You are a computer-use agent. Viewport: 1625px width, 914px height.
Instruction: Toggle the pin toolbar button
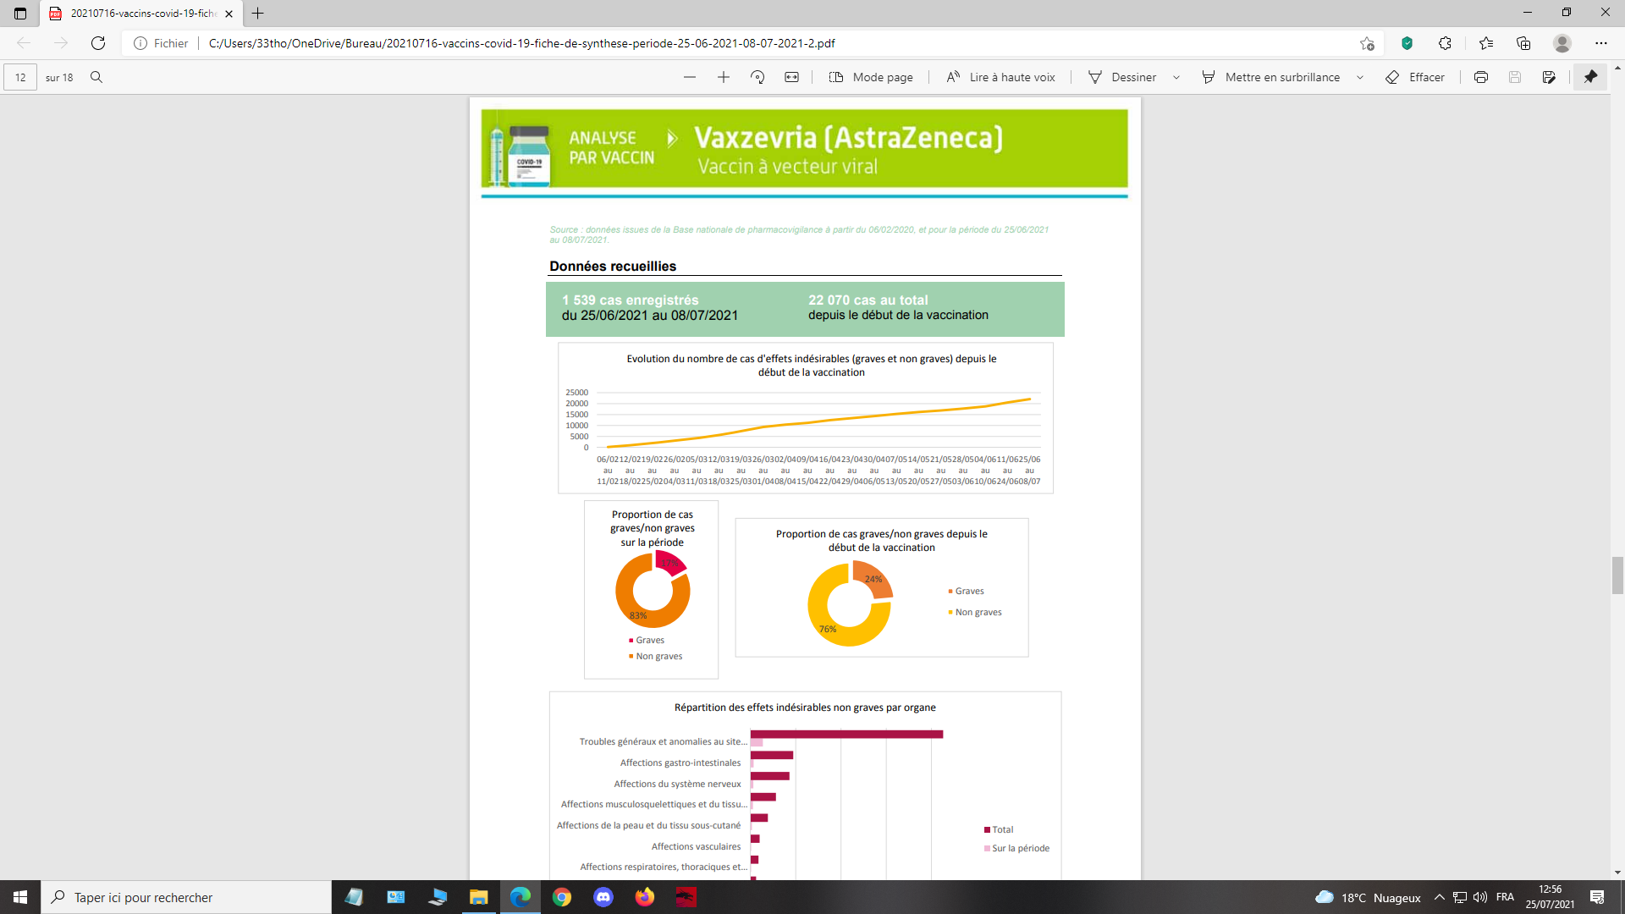click(x=1590, y=77)
